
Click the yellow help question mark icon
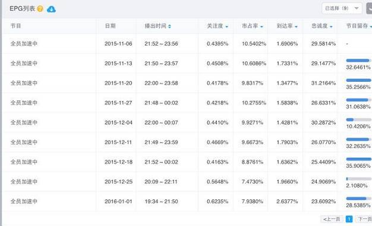coord(40,9)
